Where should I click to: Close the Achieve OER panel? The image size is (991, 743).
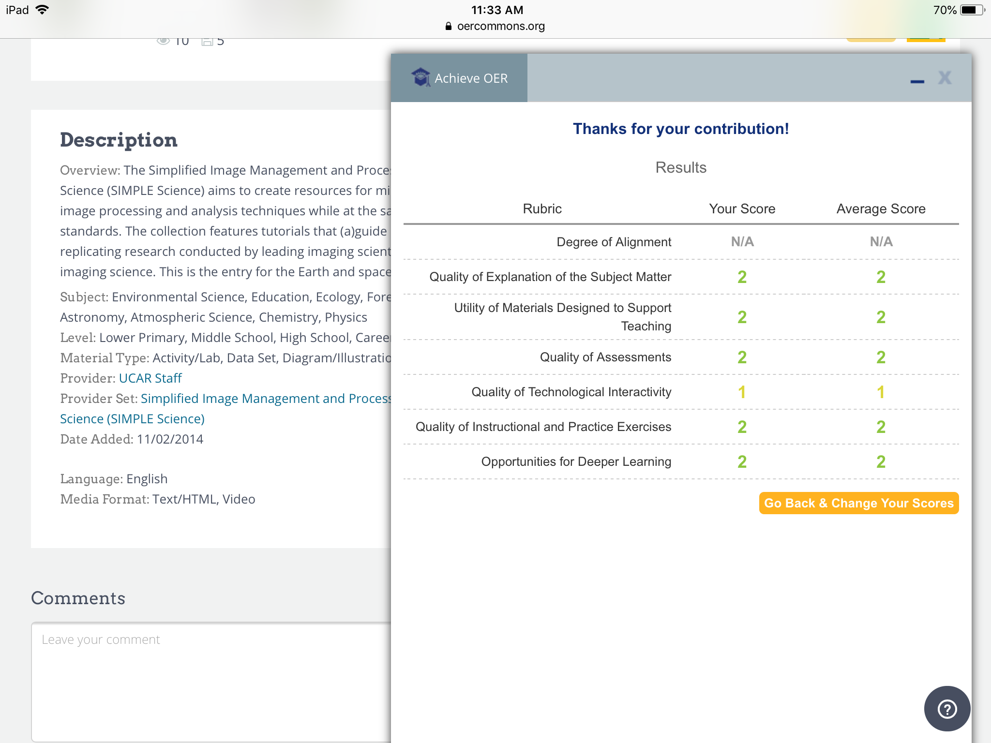(x=945, y=78)
